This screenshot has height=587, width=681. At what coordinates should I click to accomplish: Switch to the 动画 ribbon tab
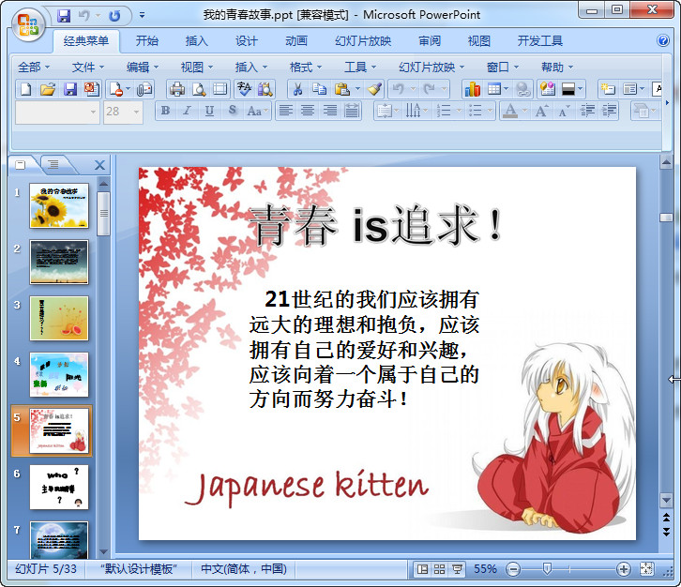pos(296,41)
